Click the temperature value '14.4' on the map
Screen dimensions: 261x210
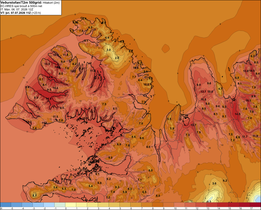click(57, 67)
